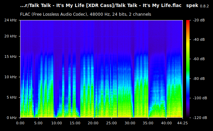Click the '20:00' time axis label
Screen dimensions: 213x131
pos(93,123)
